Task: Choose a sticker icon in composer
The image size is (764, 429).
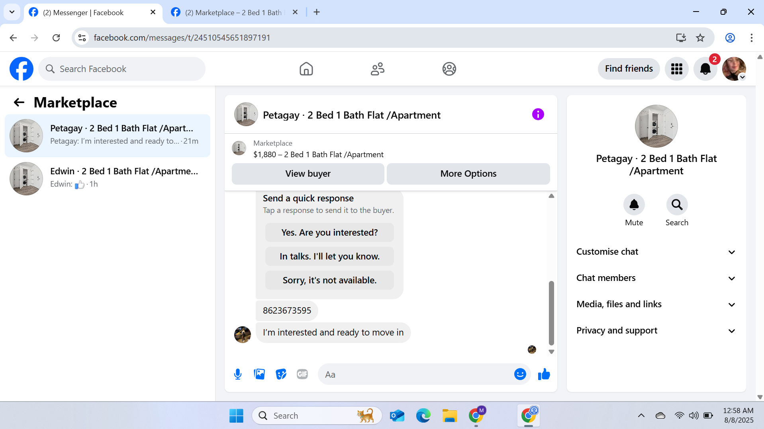Action: 281,374
